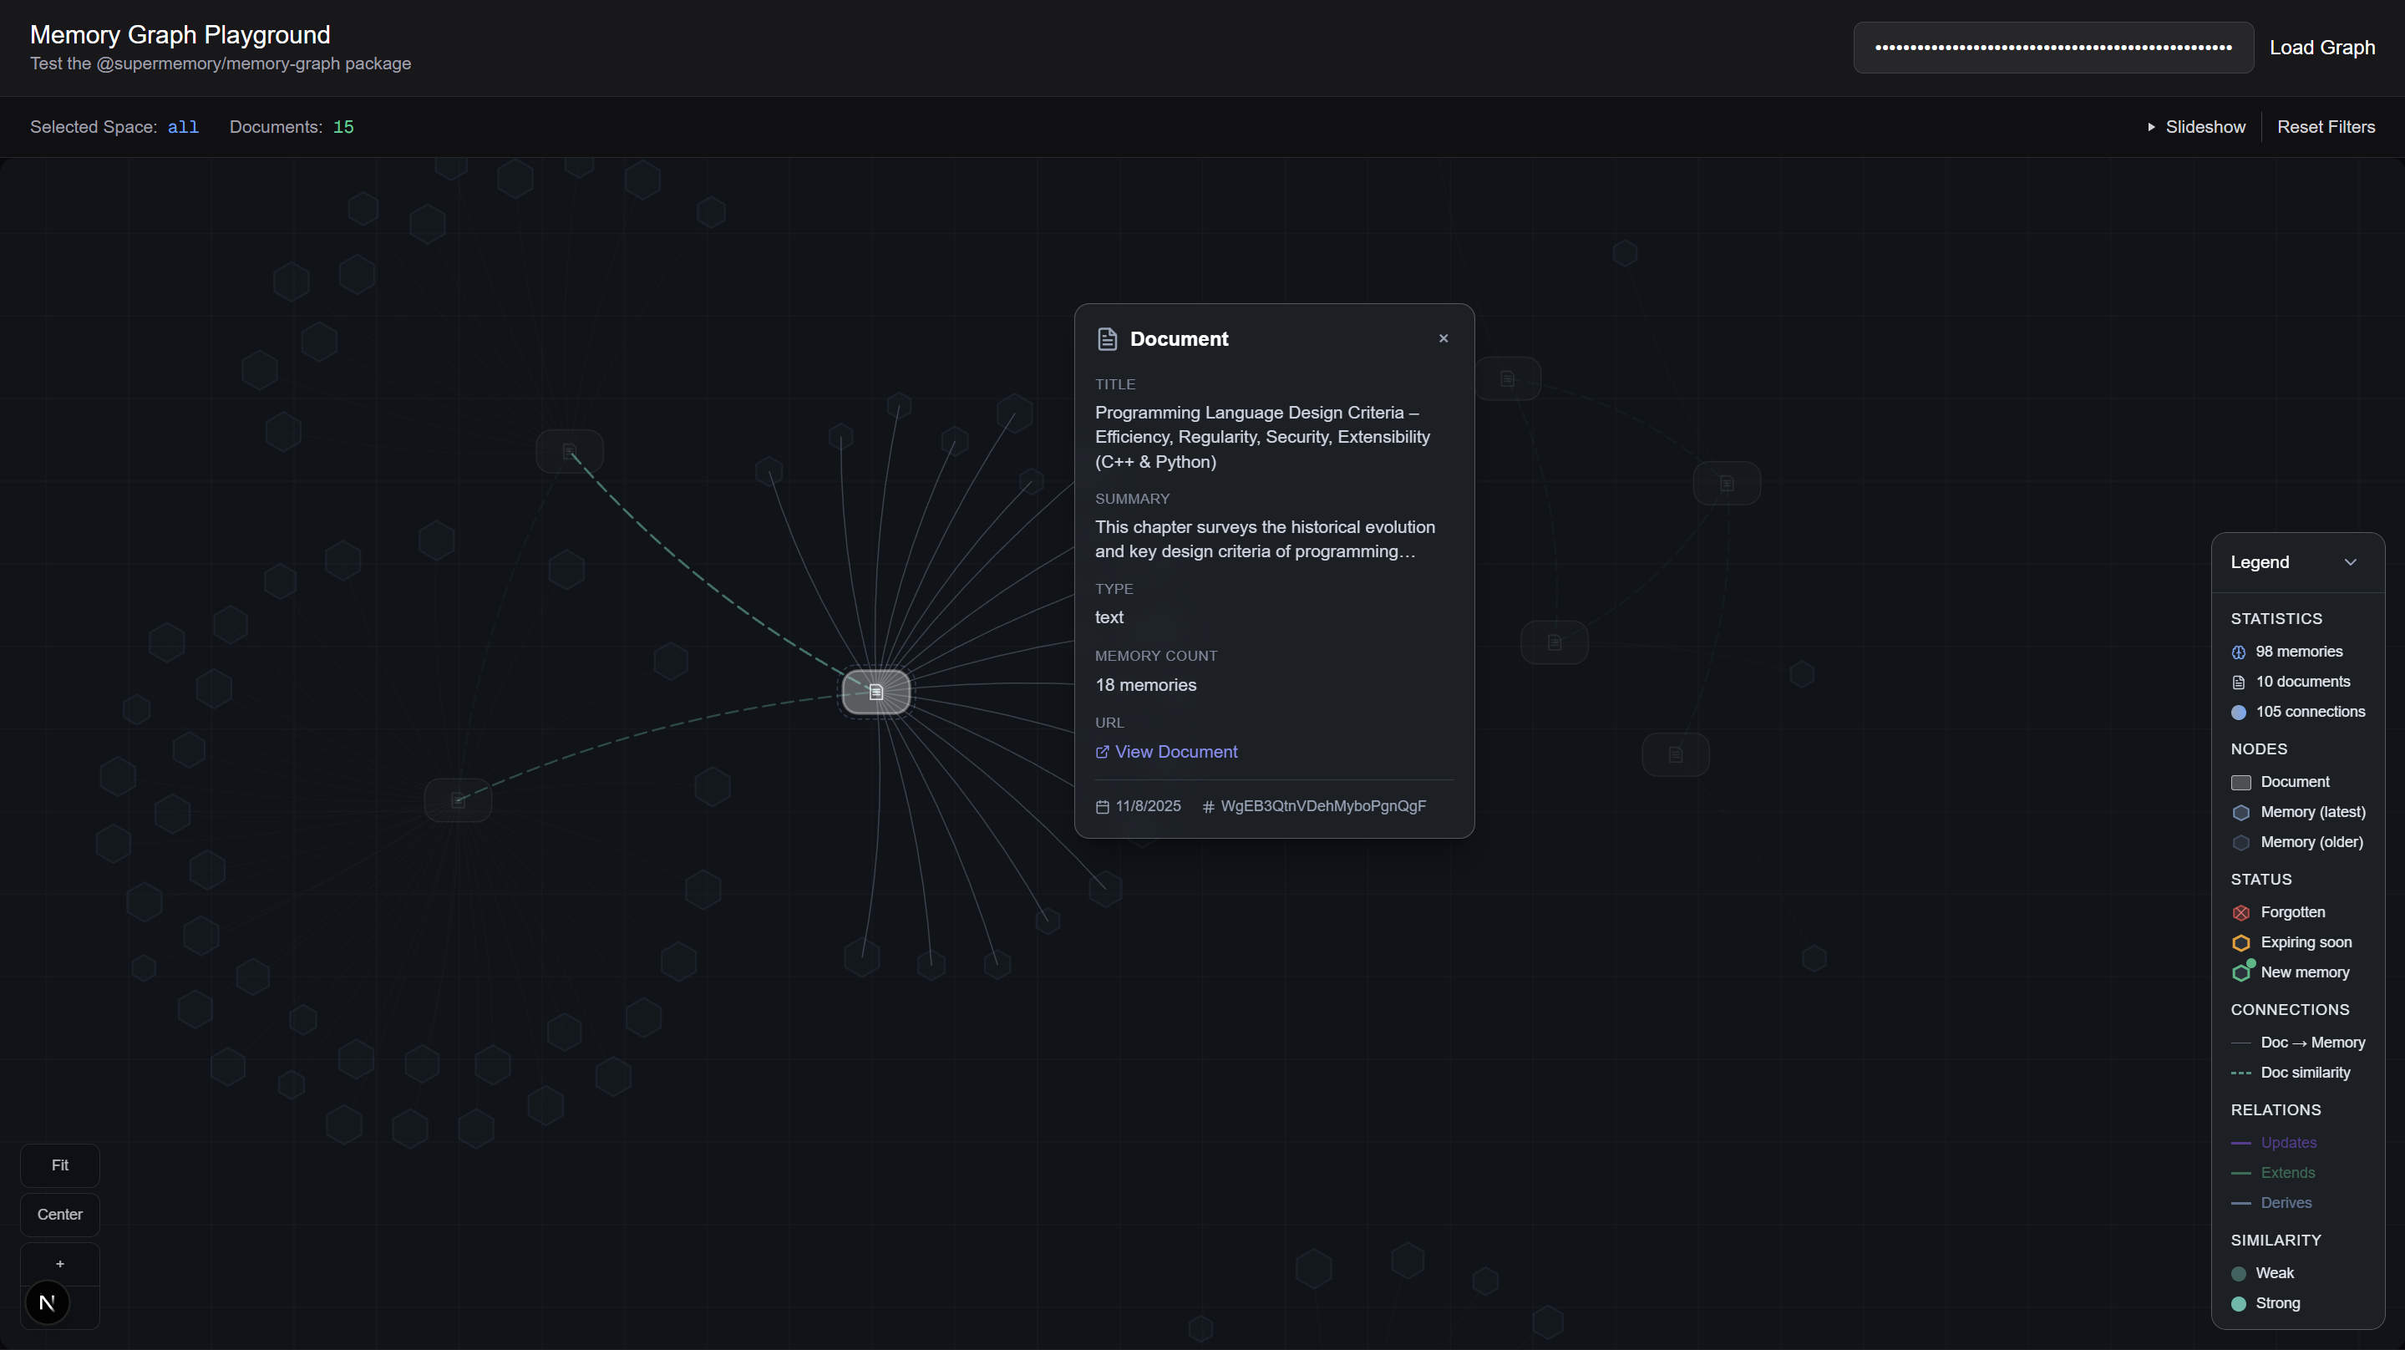Click the New memory legend icon
The width and height of the screenshot is (2405, 1350).
pos(2241,972)
